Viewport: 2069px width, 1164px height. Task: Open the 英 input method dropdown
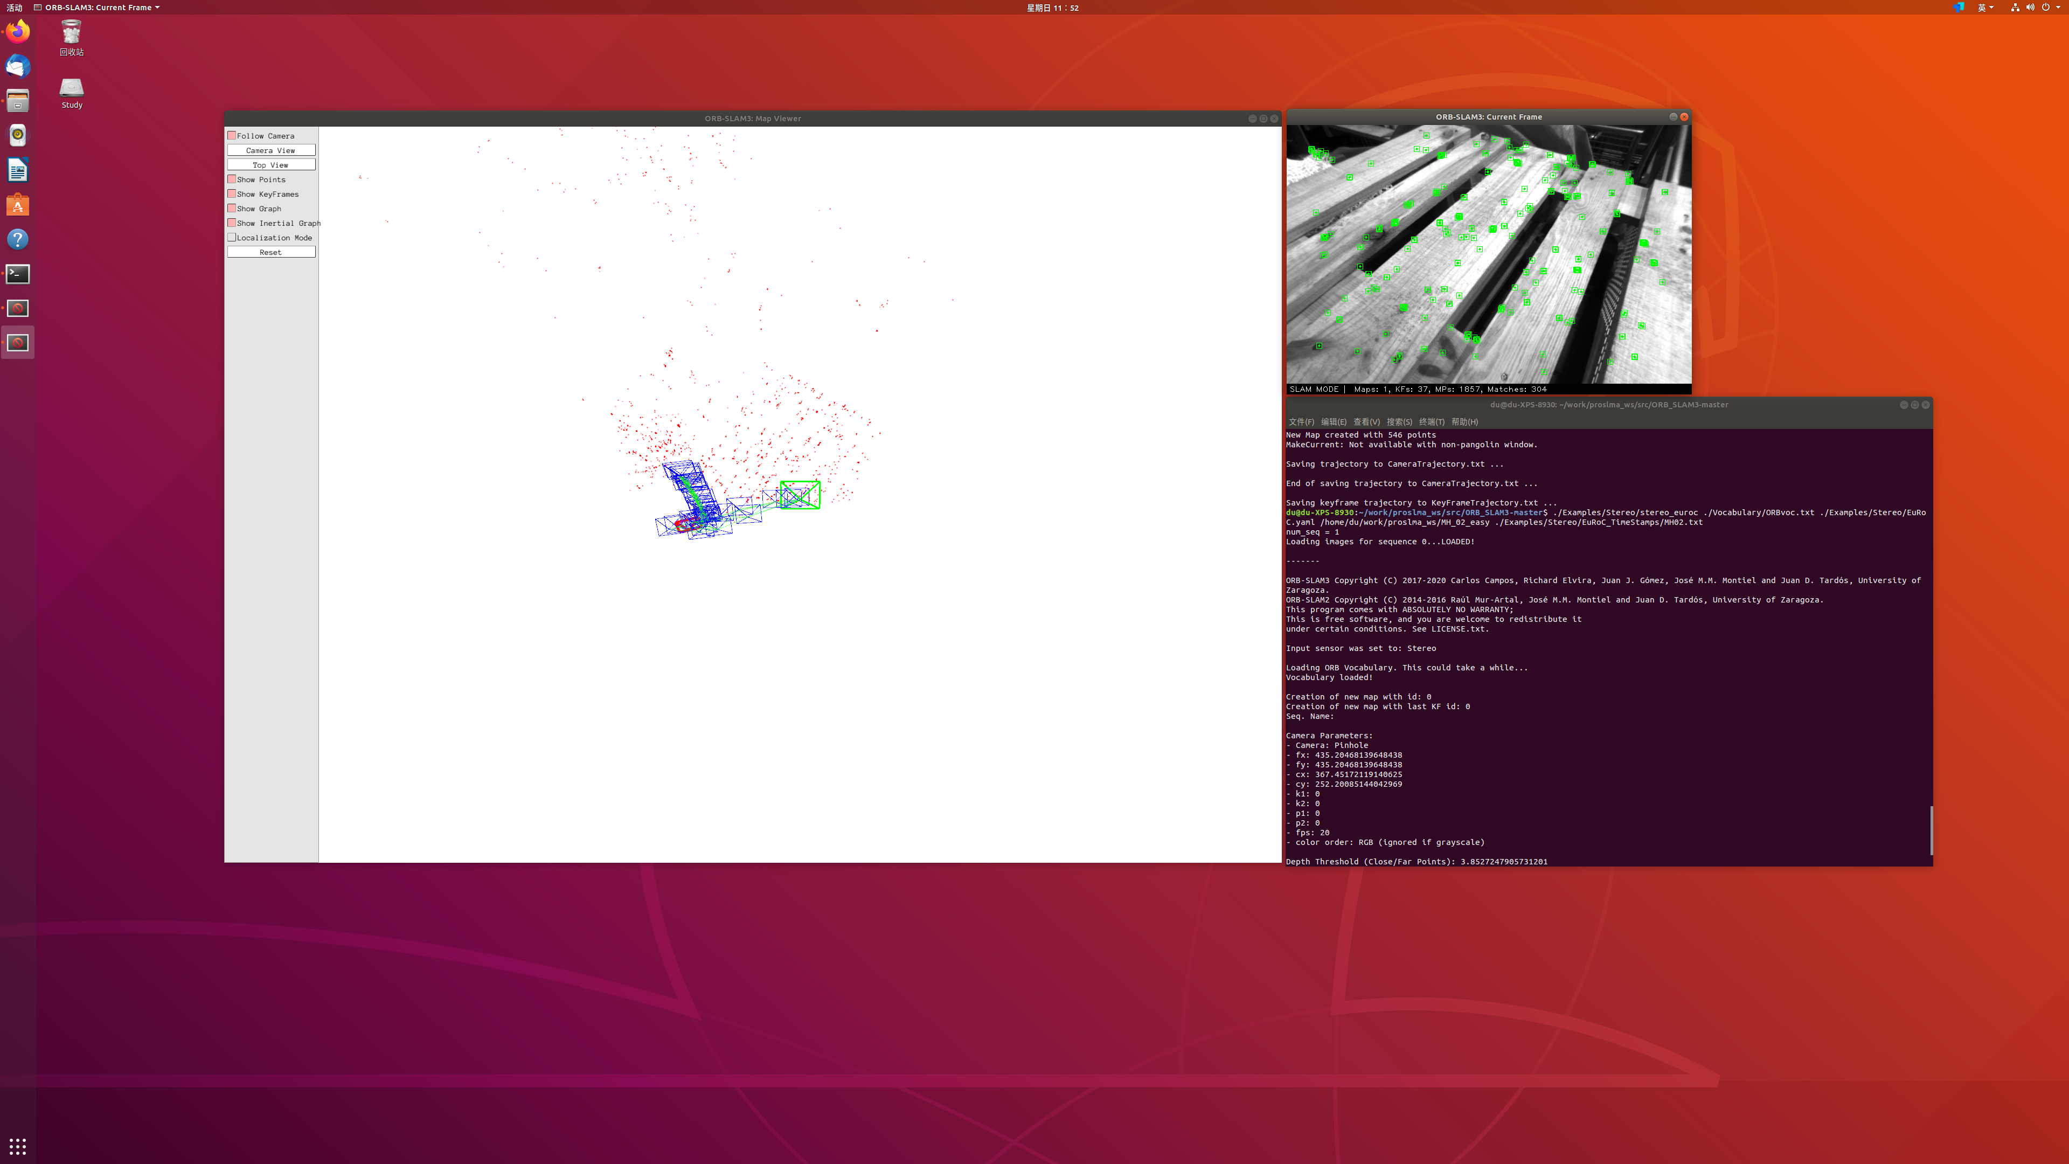pos(1984,7)
